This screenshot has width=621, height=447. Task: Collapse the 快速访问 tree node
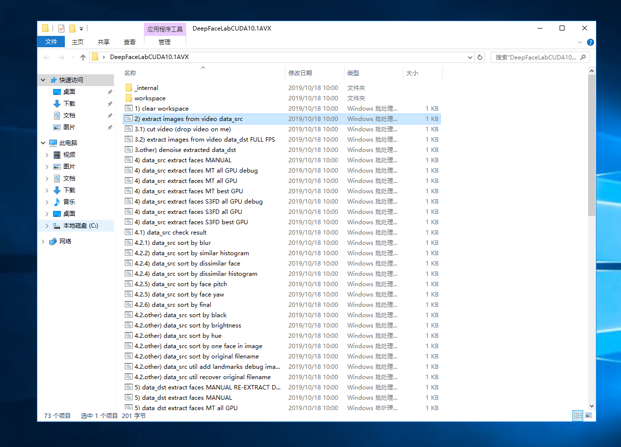click(43, 80)
